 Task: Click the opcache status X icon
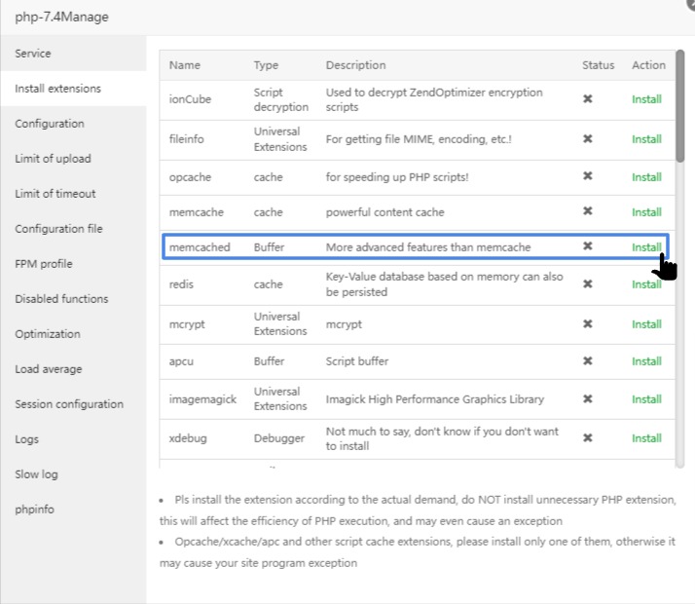pyautogui.click(x=587, y=176)
